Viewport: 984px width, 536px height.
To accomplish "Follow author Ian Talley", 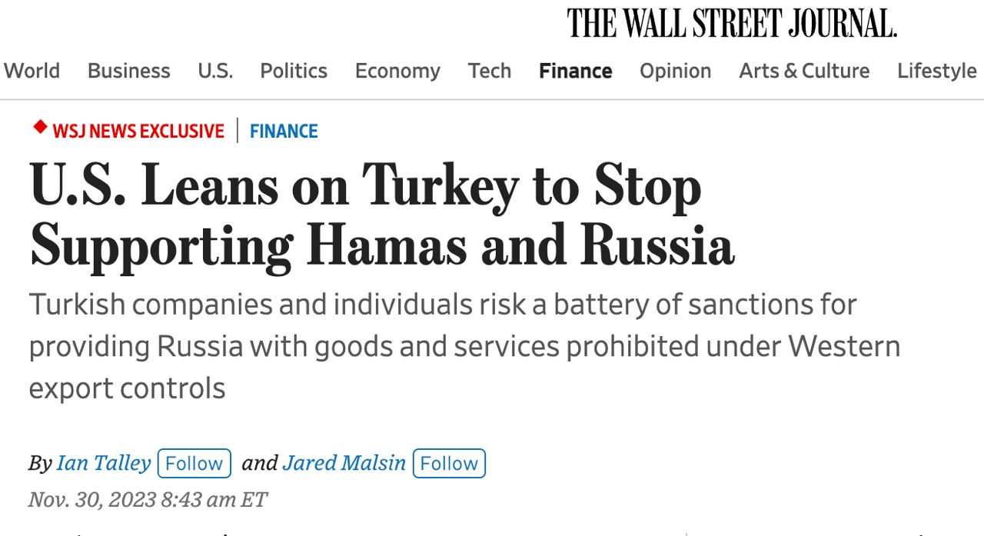I will tap(194, 464).
